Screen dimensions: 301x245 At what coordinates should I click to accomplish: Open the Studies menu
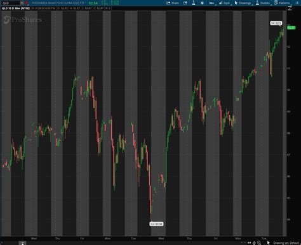263,3
